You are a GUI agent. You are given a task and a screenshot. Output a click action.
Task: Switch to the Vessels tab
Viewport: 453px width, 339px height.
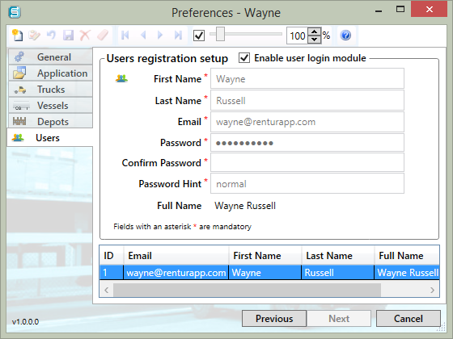tap(50, 106)
